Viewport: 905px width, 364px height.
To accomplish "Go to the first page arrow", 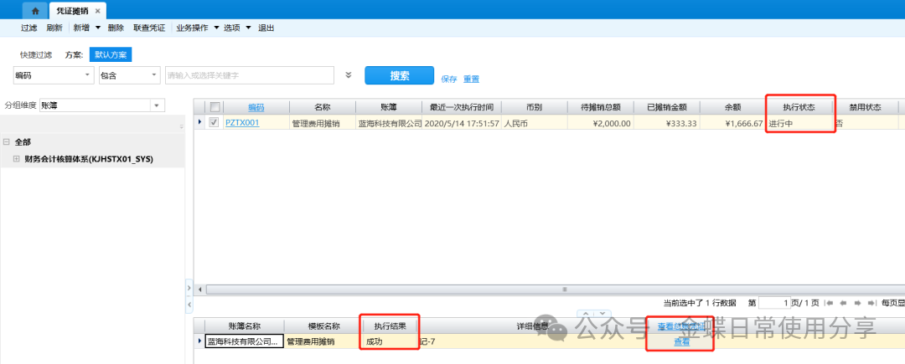I will pos(831,302).
